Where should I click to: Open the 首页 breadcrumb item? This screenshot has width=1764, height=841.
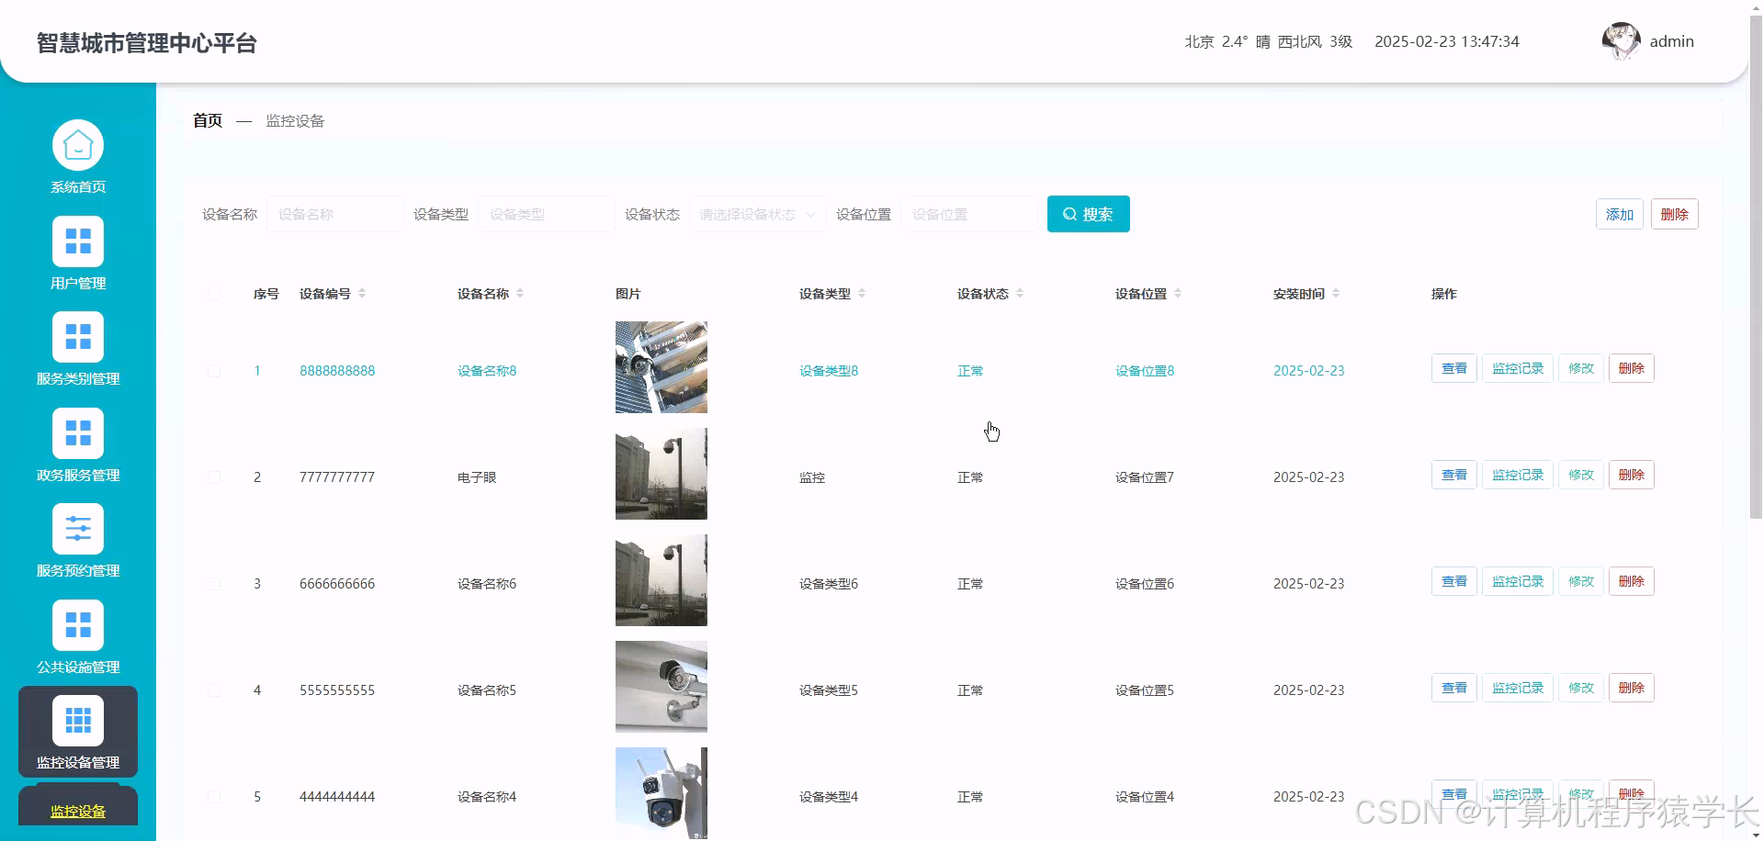coord(206,120)
